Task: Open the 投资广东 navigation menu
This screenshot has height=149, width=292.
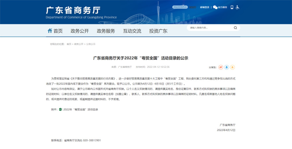Action: click(x=158, y=31)
